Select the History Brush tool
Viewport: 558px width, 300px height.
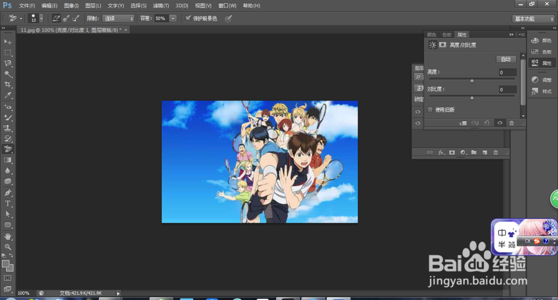[7, 139]
